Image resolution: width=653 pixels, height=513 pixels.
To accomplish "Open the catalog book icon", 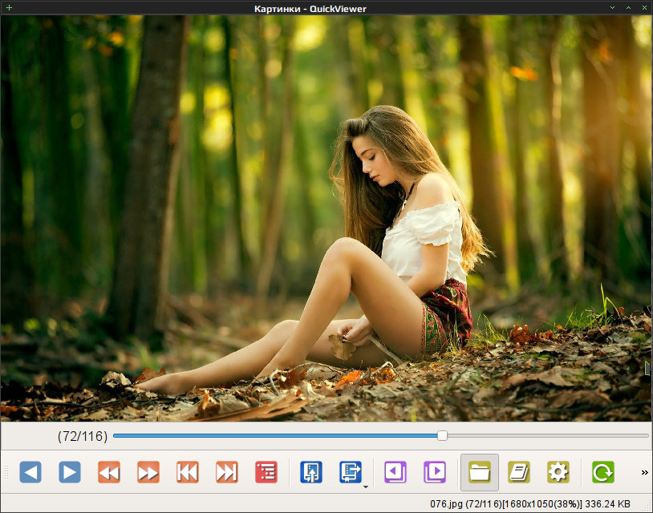I will (519, 472).
